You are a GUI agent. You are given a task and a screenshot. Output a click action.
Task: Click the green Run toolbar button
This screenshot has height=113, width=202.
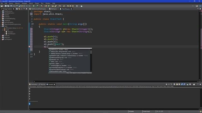pyautogui.click(x=34, y=6)
